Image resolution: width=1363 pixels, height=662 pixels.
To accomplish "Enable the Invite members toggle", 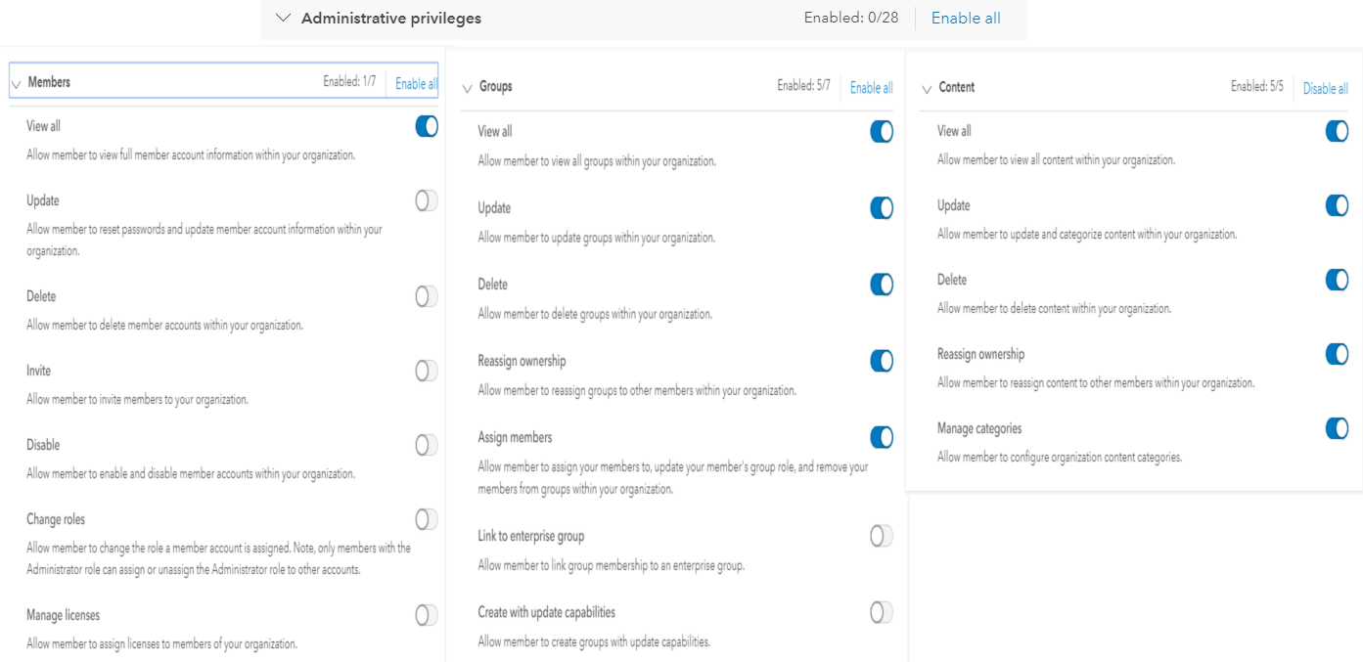I will coord(426,371).
